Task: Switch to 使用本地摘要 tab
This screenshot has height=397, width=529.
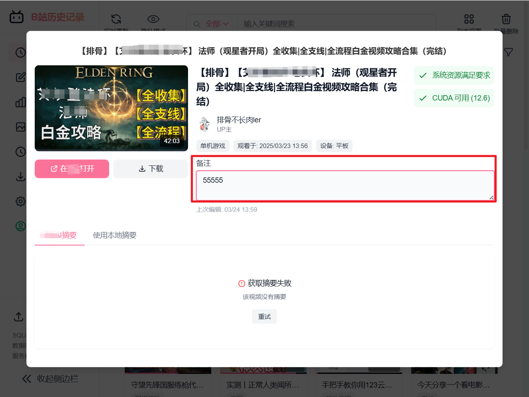Action: coord(114,235)
